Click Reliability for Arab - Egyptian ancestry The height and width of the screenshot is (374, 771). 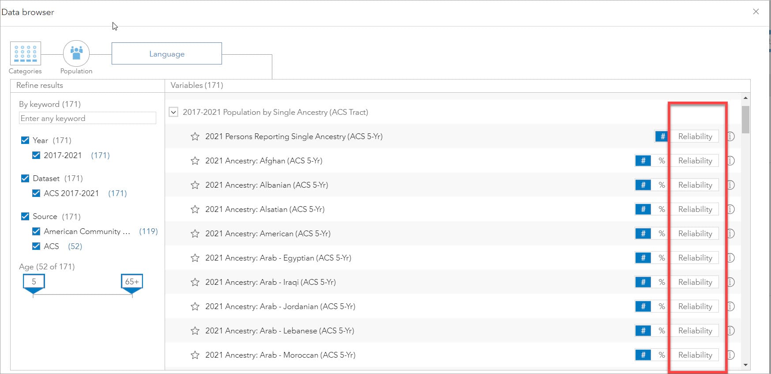[x=695, y=258]
